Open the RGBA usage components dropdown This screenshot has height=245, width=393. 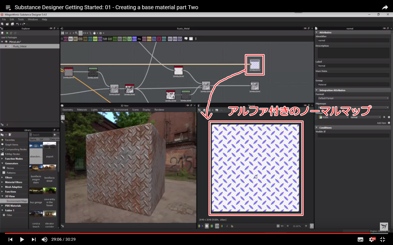333,117
